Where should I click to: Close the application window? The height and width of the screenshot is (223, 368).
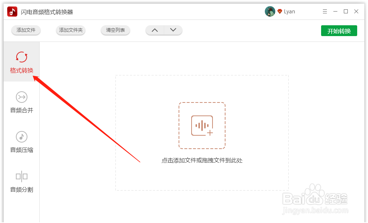pos(356,12)
